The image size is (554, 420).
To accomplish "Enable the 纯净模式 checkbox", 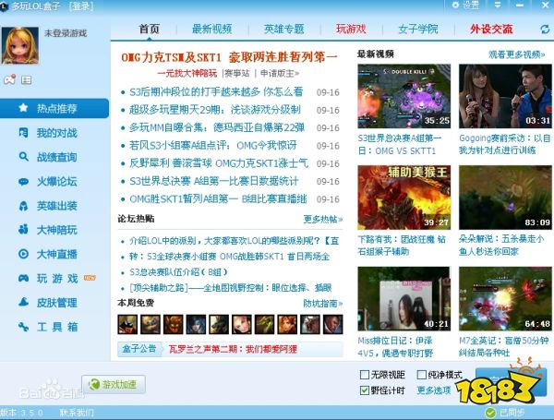I will (x=422, y=375).
